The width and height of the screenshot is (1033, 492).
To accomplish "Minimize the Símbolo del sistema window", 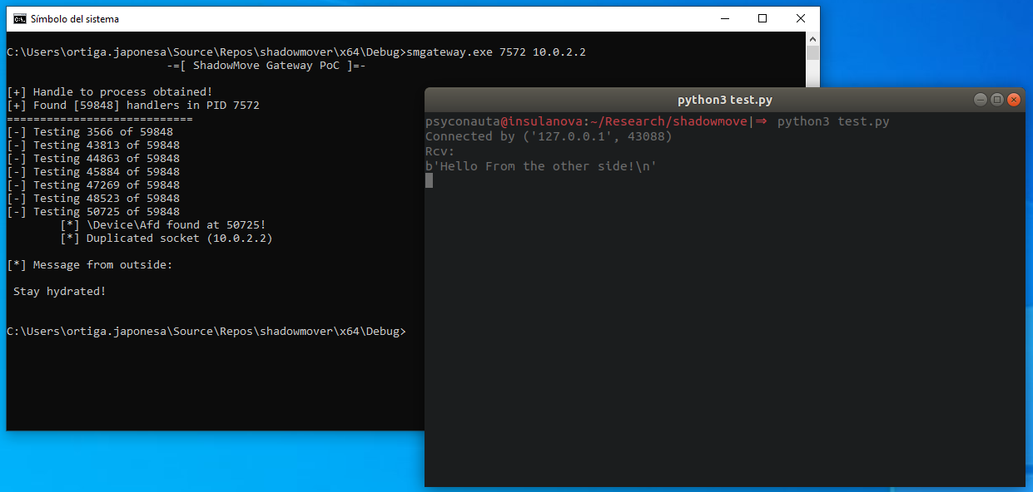I will click(724, 19).
